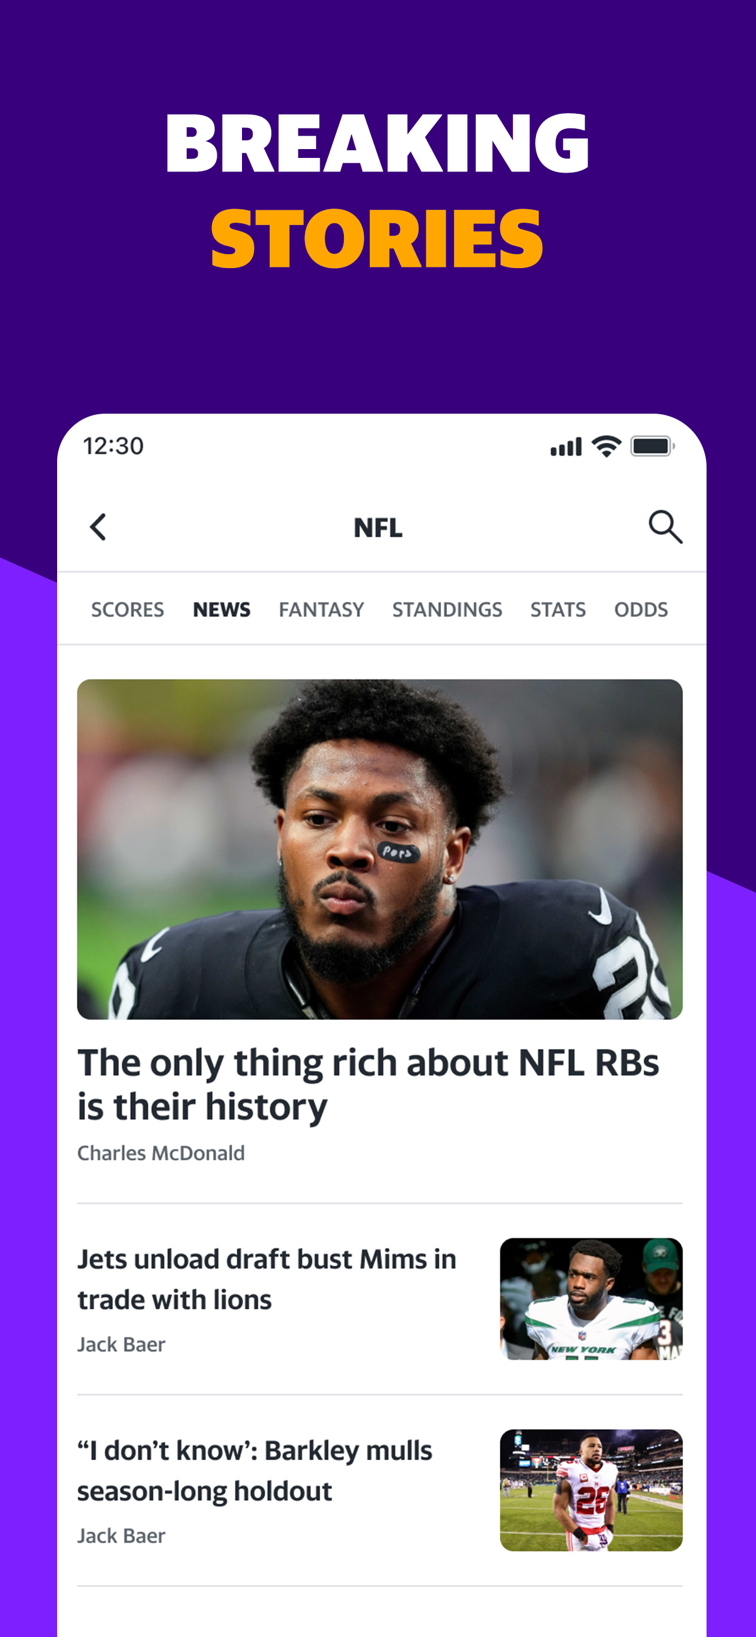This screenshot has height=1637, width=756.
Task: Tap the battery status icon
Action: pyautogui.click(x=652, y=446)
